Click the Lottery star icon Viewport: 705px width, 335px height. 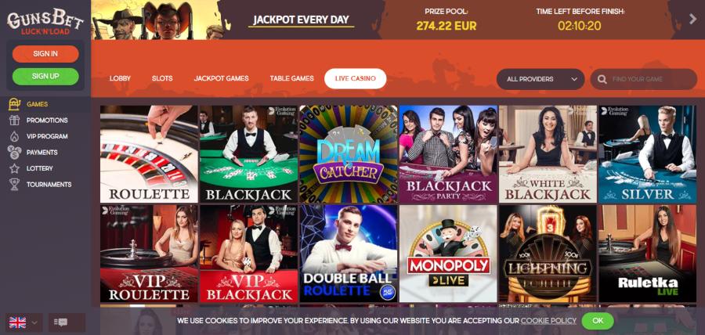coord(14,168)
